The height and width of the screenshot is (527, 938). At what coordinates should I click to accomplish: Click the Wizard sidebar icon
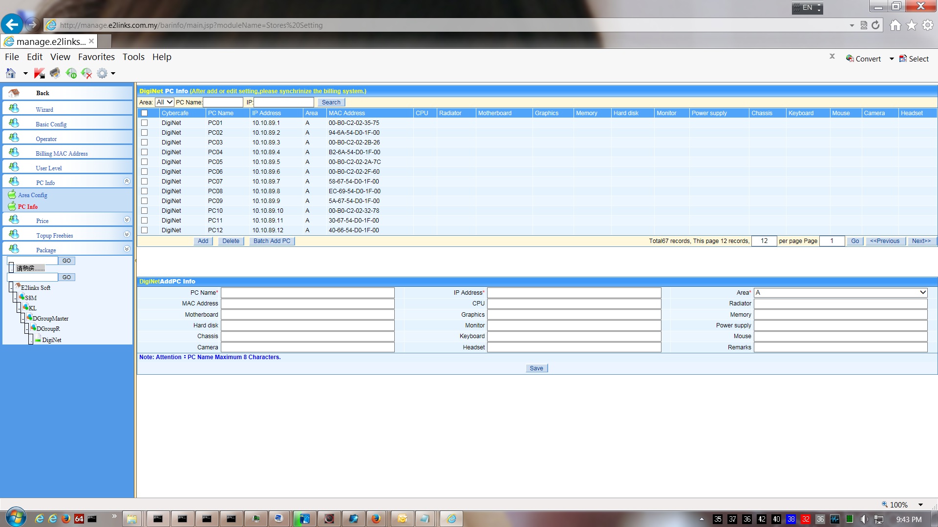point(14,108)
